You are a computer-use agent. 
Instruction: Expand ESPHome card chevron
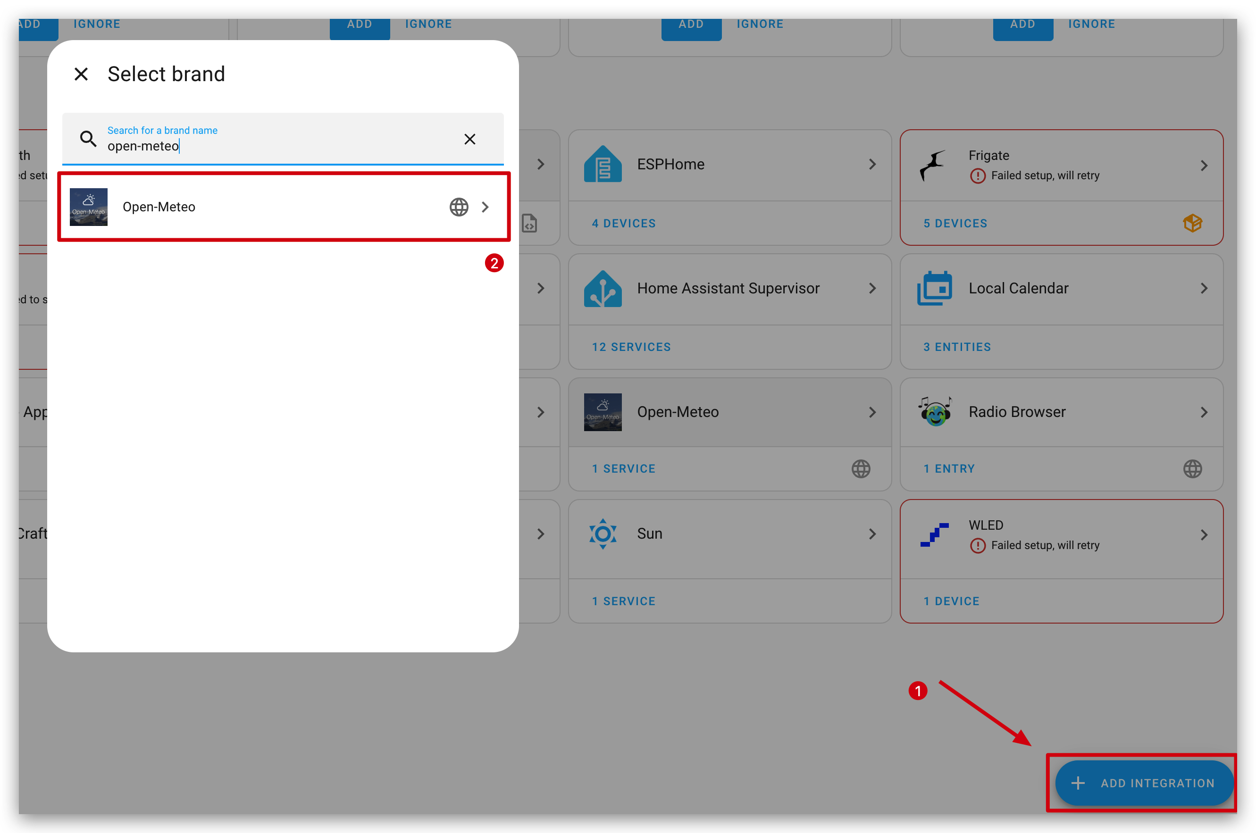pyautogui.click(x=872, y=164)
